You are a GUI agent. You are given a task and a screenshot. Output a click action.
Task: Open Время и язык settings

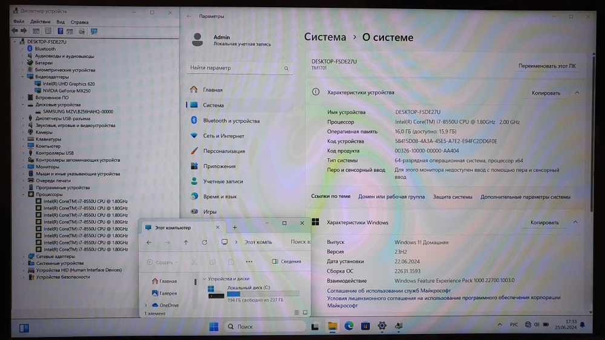220,196
